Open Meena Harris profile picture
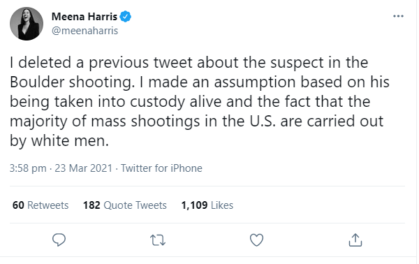This screenshot has height=264, width=419. coord(27,24)
